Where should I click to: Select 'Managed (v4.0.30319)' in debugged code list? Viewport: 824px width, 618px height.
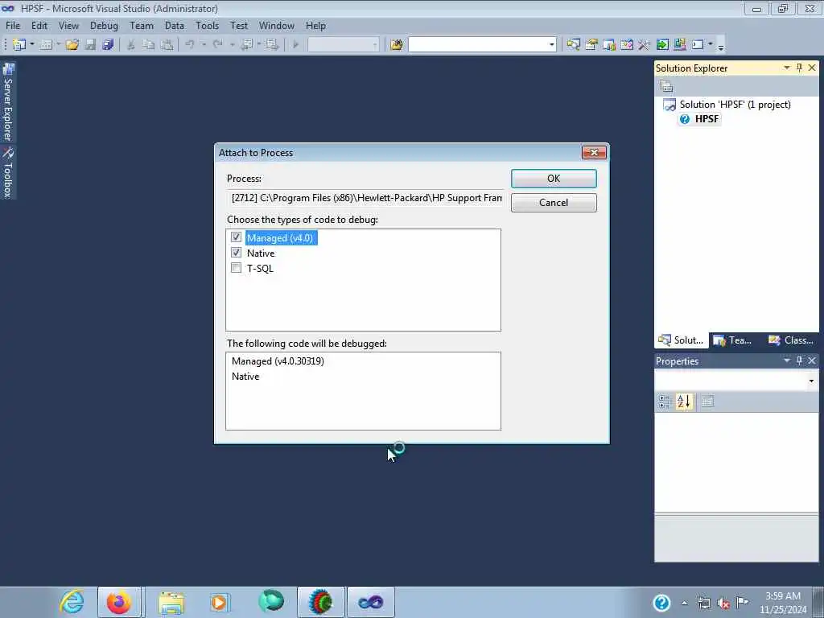(278, 361)
